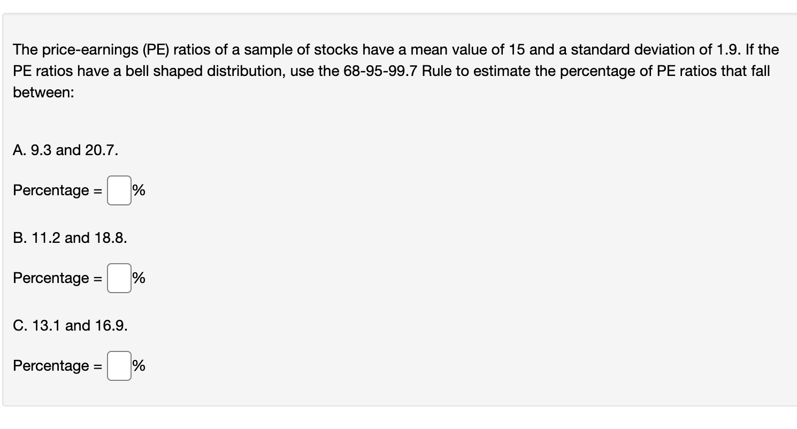Click the percentage input field for part A
This screenshot has height=429, width=797.
[119, 191]
